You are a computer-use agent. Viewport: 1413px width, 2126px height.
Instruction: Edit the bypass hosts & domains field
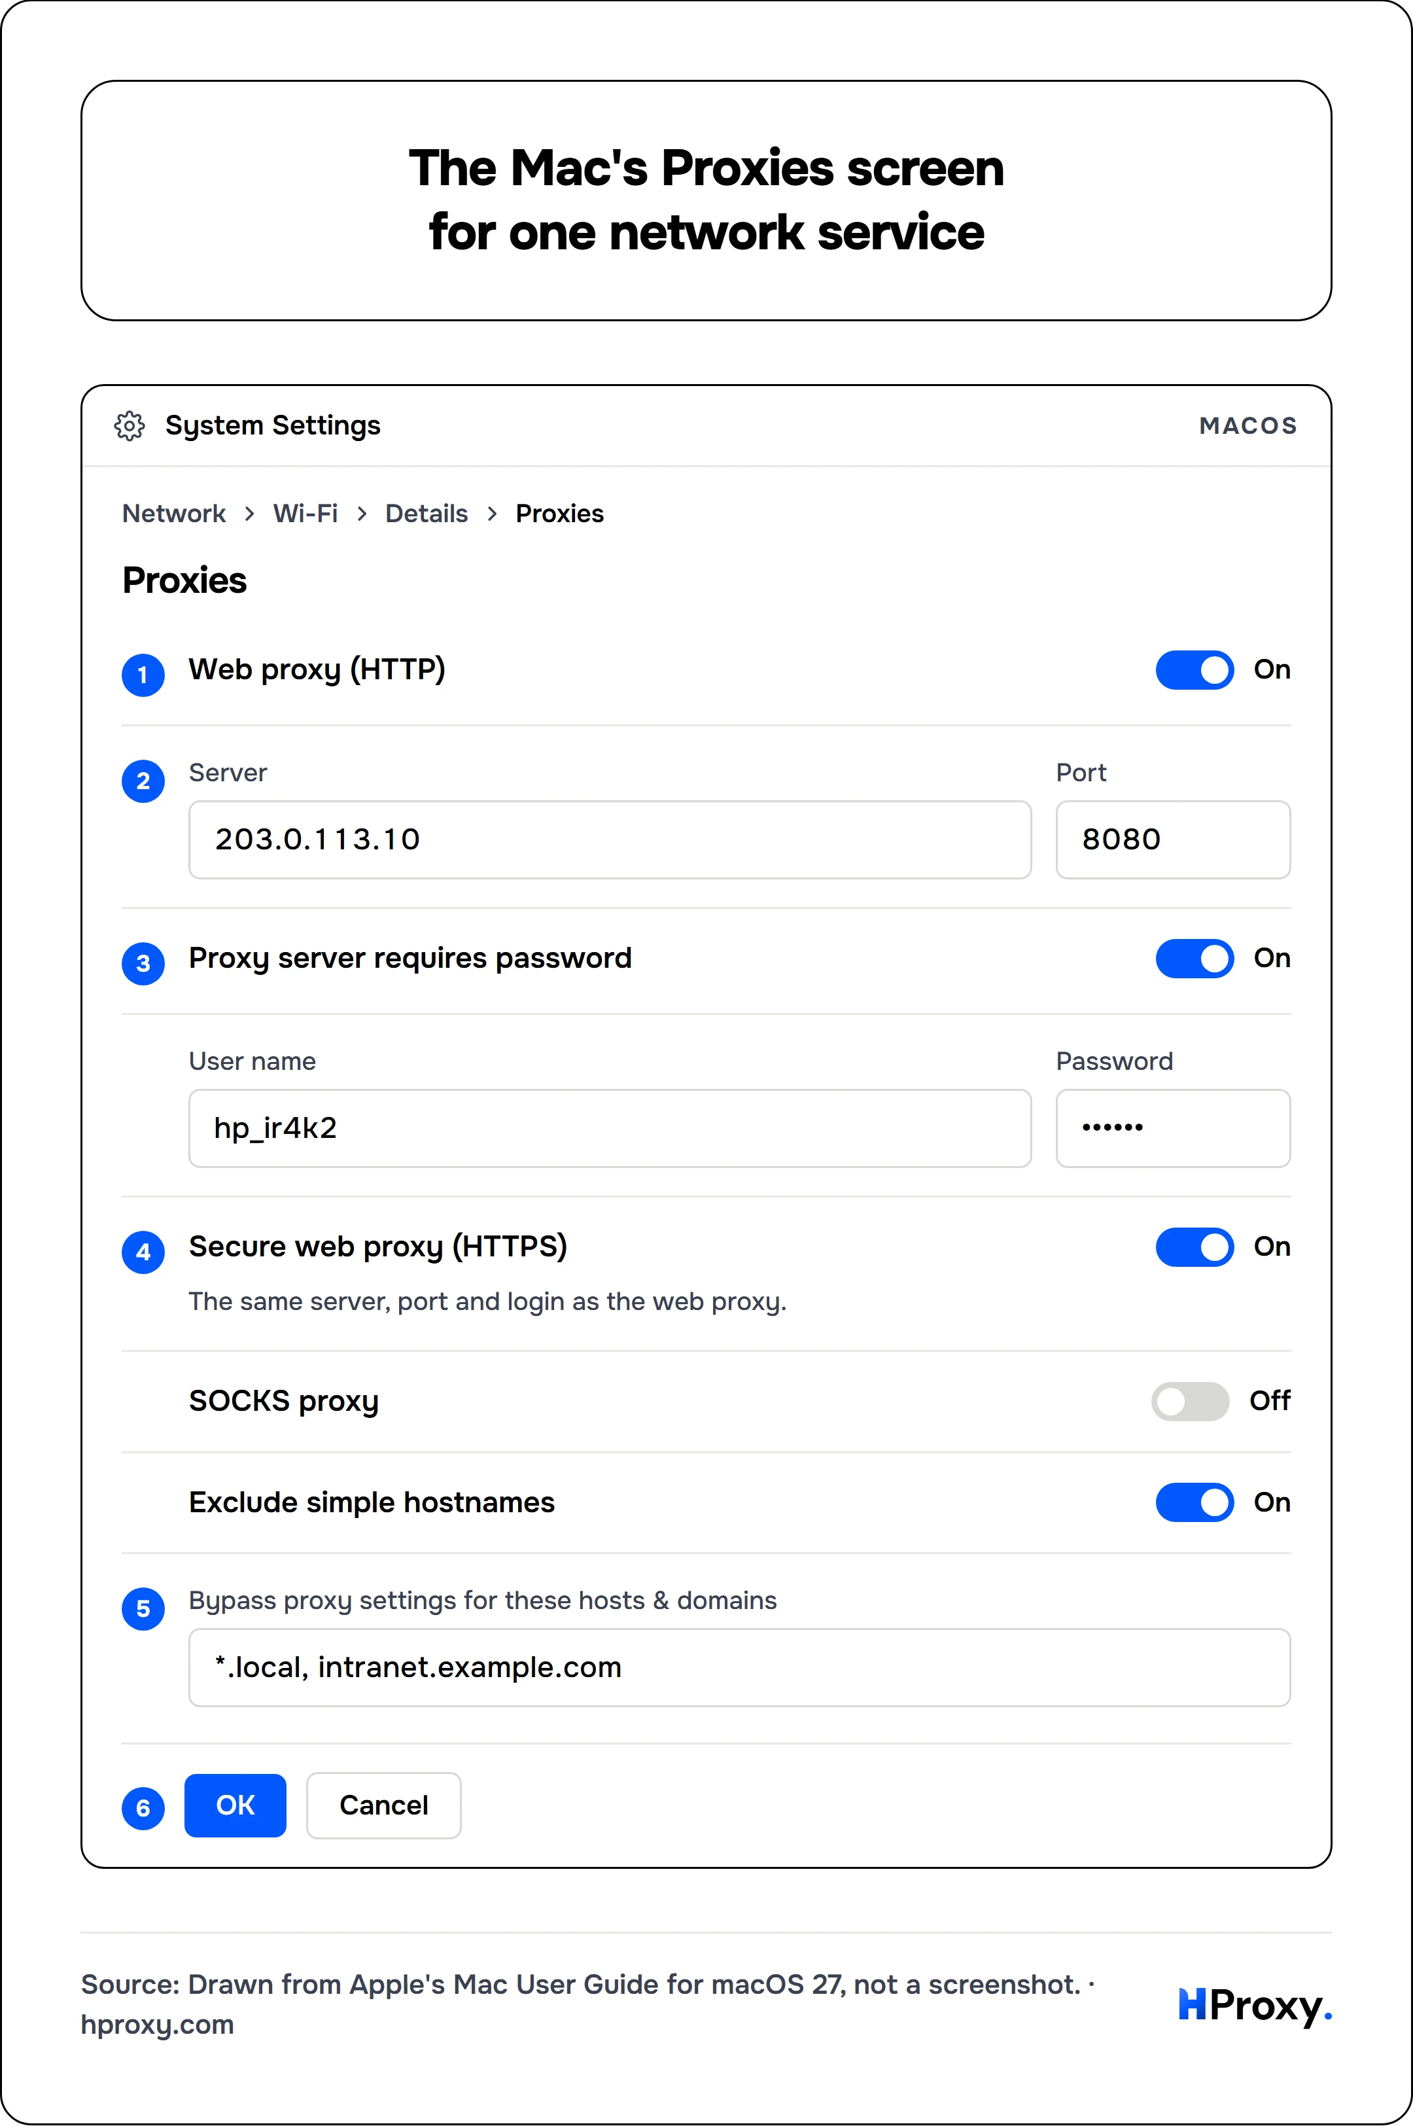click(x=740, y=1667)
